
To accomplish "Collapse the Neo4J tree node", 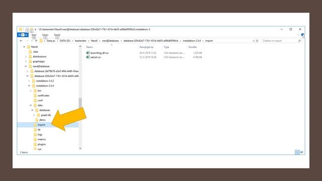I will click(24, 47).
